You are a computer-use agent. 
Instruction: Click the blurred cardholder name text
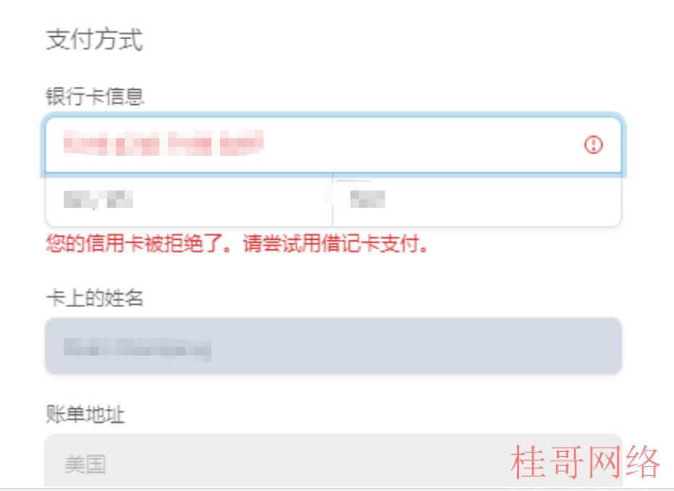coord(137,350)
